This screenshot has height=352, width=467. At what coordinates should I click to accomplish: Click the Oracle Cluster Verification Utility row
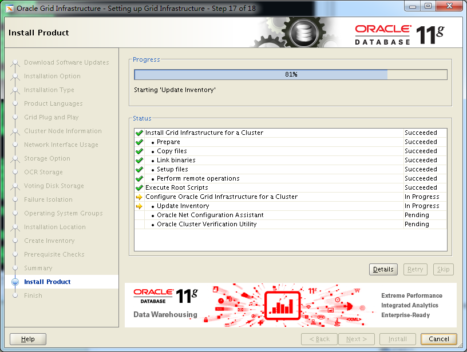coord(290,225)
